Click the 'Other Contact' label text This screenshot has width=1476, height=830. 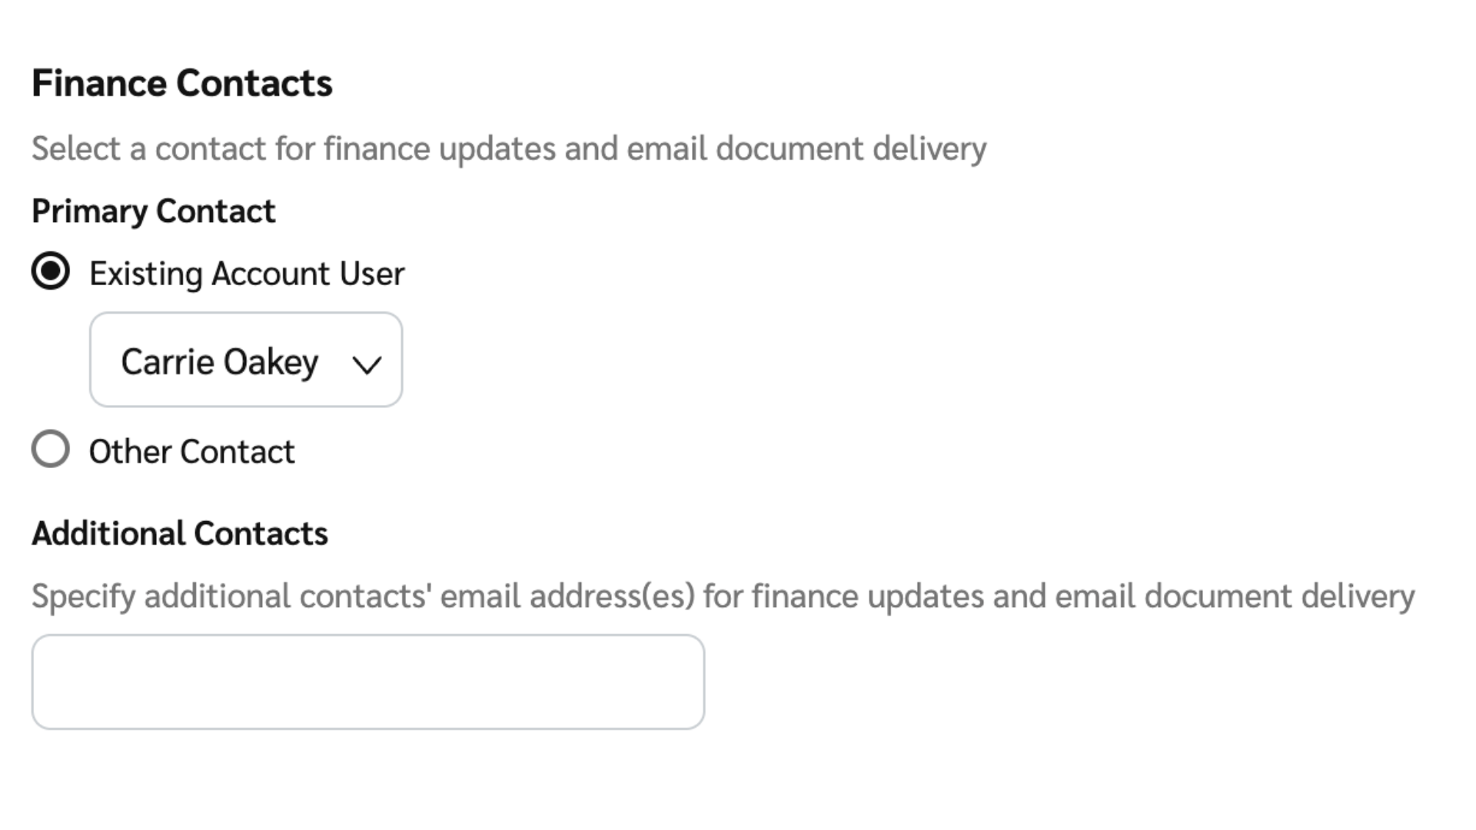pos(191,452)
